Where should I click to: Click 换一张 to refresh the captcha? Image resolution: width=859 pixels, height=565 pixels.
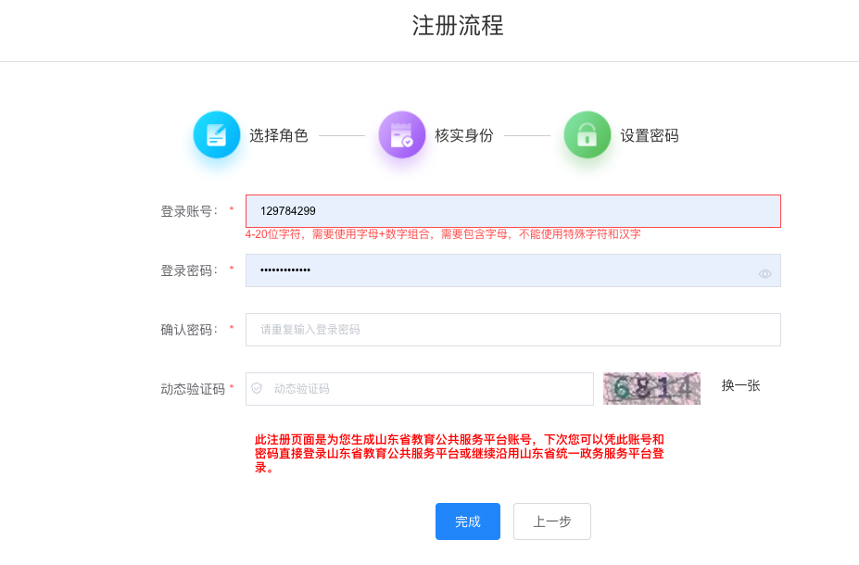740,385
